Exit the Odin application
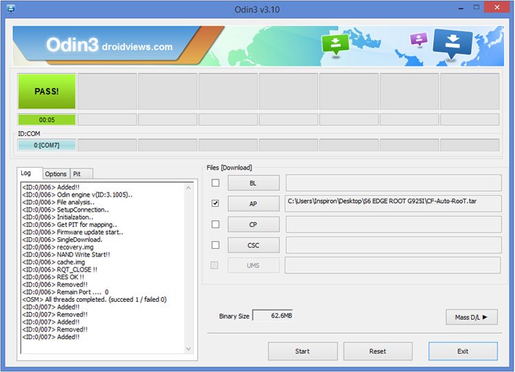 (x=463, y=351)
